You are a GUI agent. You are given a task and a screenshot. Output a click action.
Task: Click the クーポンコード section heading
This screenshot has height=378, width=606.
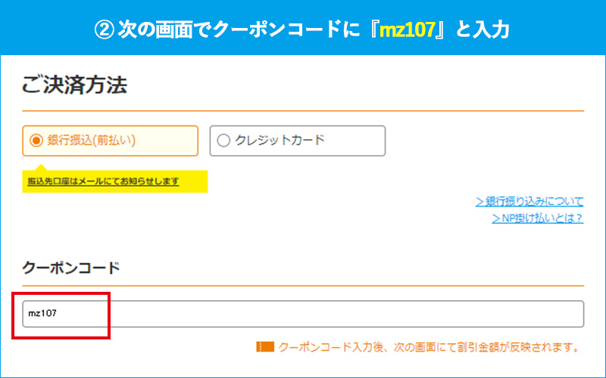pyautogui.click(x=71, y=267)
